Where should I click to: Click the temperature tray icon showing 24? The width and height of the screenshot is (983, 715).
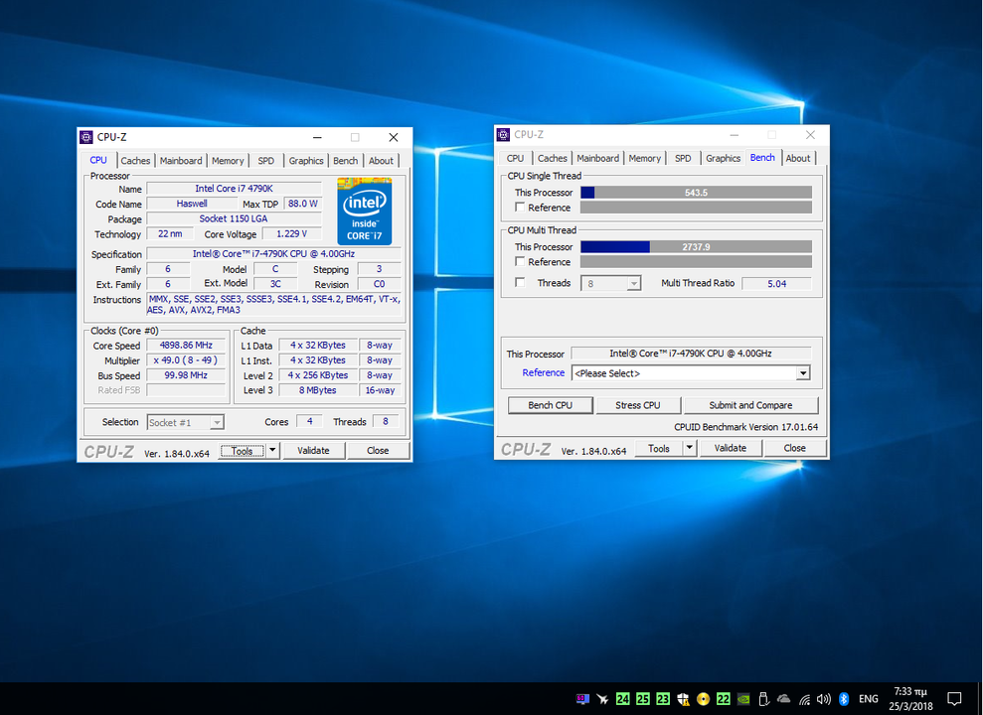pyautogui.click(x=622, y=699)
